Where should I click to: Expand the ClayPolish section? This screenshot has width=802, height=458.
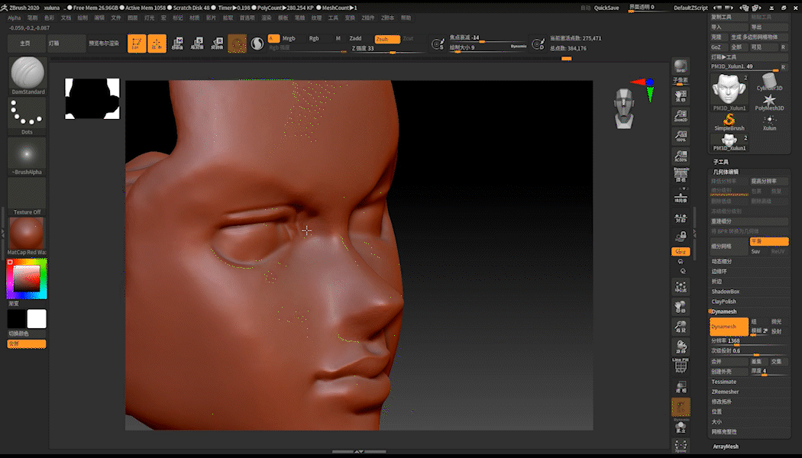pos(726,302)
